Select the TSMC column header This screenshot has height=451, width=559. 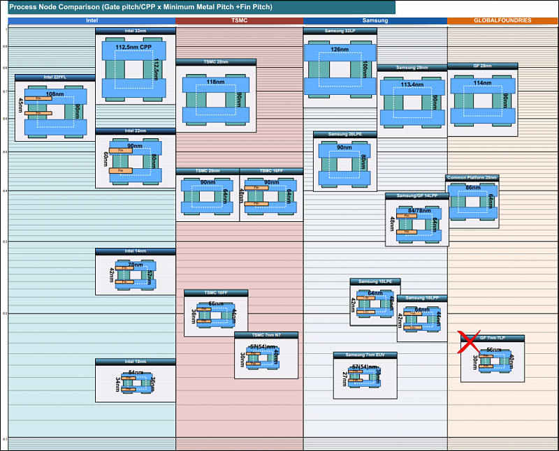pyautogui.click(x=239, y=21)
